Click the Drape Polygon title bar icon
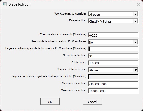Image resolution: width=143 pixels, height=111 pixels. pos(4,4)
